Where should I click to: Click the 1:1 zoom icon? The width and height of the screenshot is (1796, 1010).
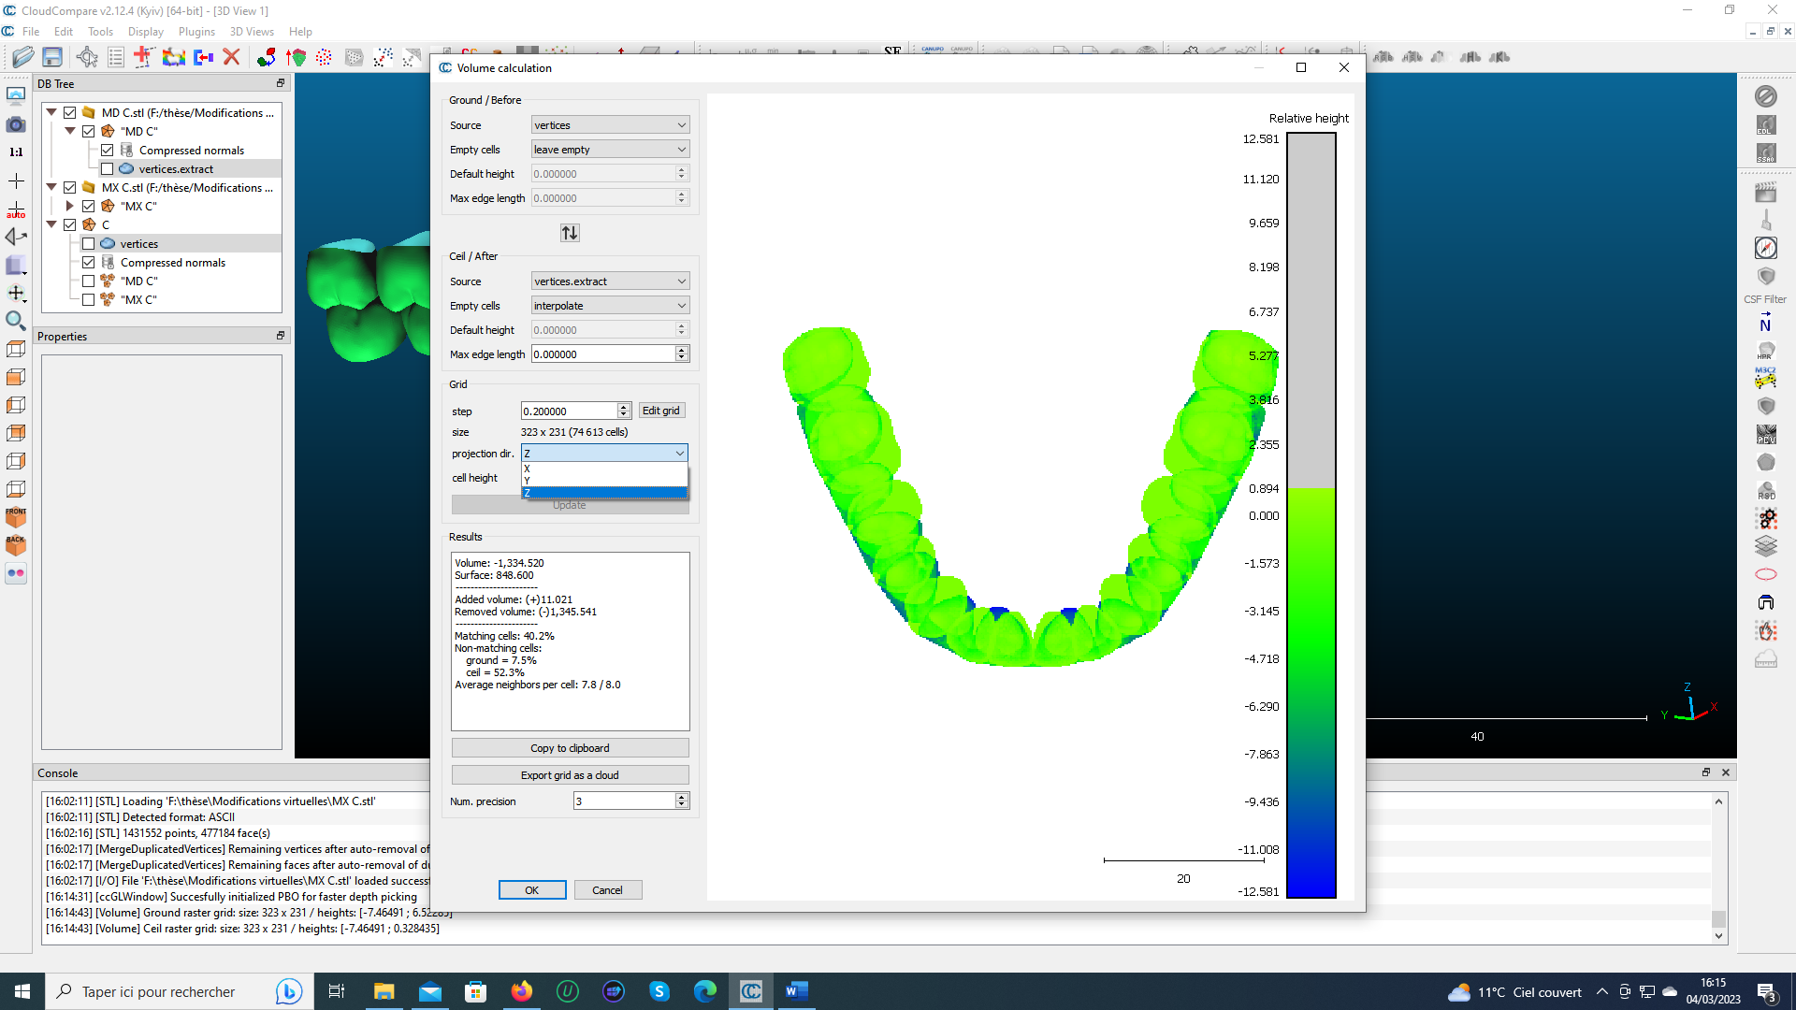[16, 151]
